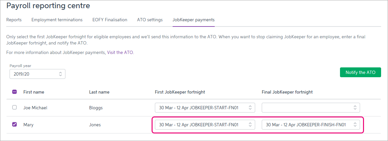Open the Reports tab
The width and height of the screenshot is (388, 141).
click(14, 20)
